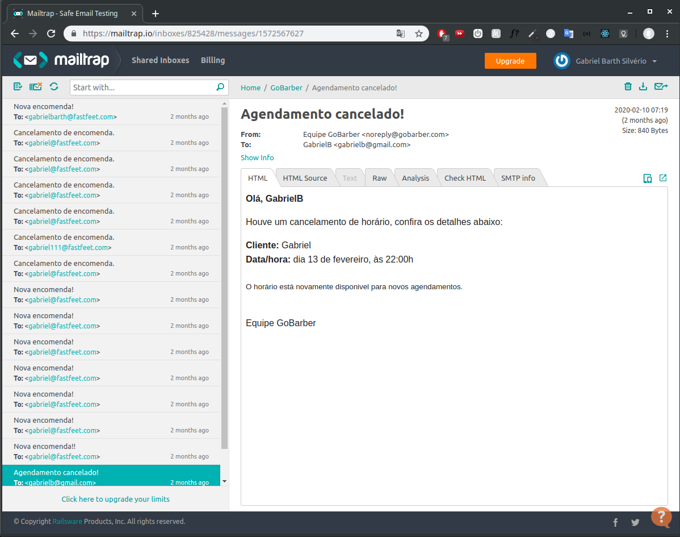Click the search magnifier icon
680x537 pixels.
coord(220,88)
